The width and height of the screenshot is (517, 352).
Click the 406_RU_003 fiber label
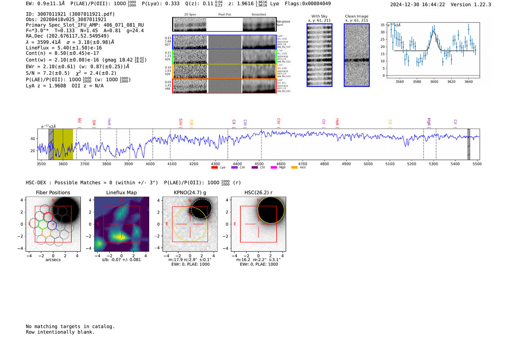pos(284,91)
